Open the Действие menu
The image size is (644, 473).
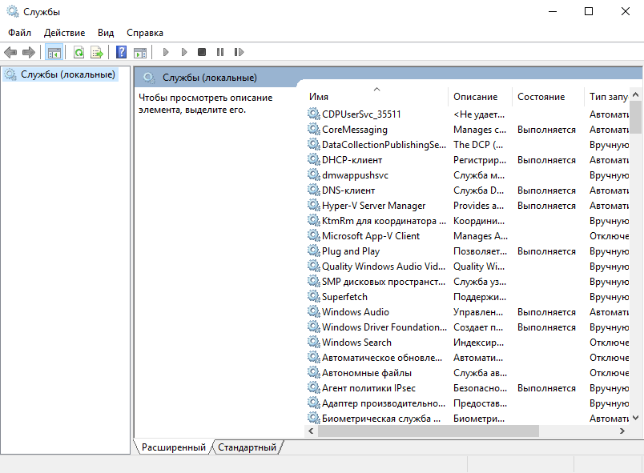click(65, 33)
